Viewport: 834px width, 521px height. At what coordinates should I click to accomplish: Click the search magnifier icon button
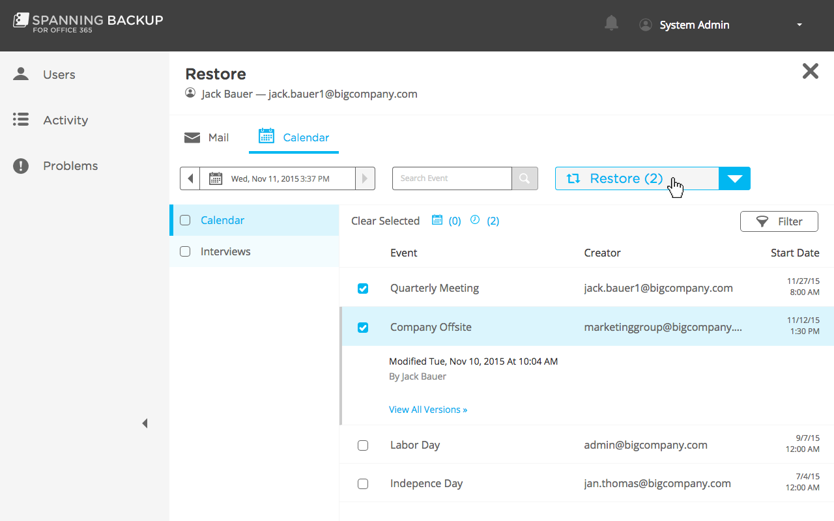(x=525, y=178)
